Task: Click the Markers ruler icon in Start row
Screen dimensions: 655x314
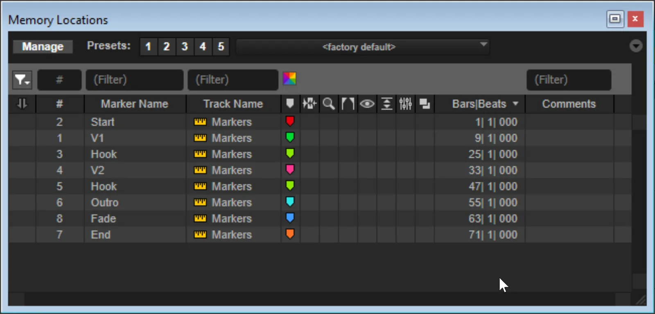Action: click(x=200, y=122)
